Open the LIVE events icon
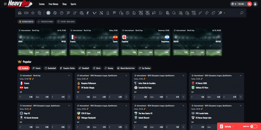261x130 pixels. (26, 13)
